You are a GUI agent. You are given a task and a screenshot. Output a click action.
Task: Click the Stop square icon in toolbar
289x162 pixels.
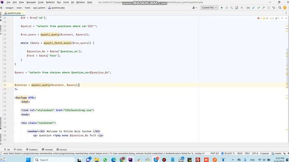242,8
